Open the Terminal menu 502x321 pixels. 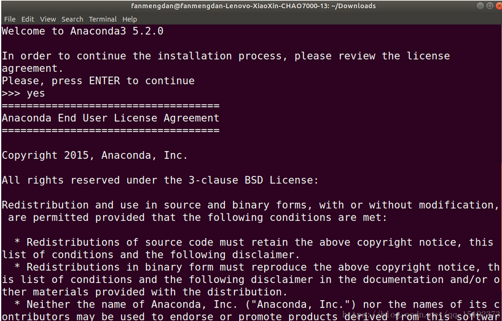pyautogui.click(x=103, y=19)
